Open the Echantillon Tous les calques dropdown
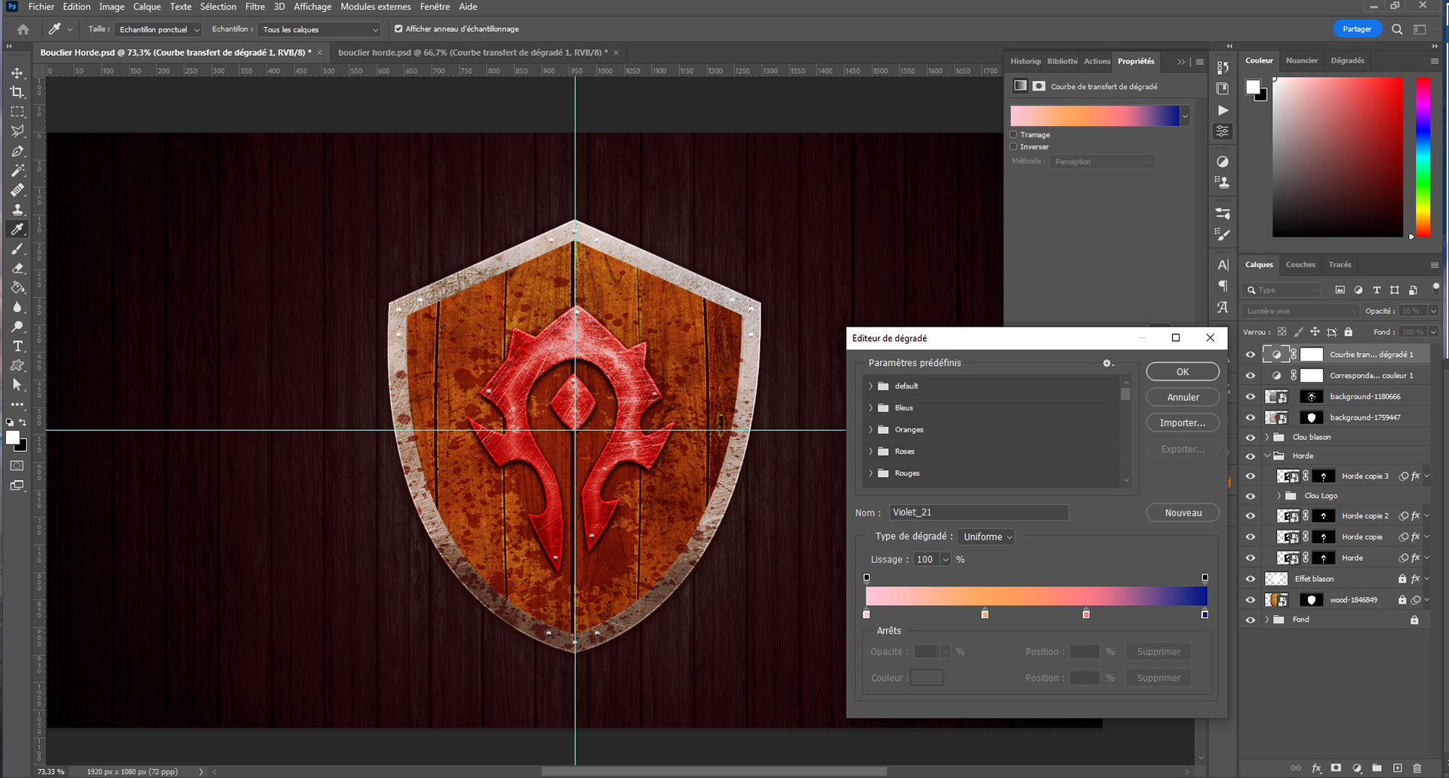Image resolution: width=1449 pixels, height=778 pixels. click(x=319, y=29)
